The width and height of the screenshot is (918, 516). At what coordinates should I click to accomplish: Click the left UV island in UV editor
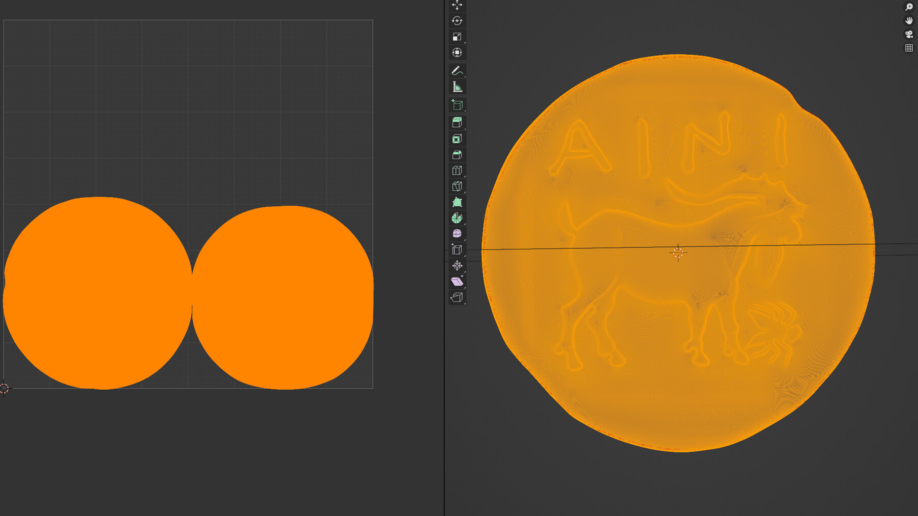pos(97,293)
